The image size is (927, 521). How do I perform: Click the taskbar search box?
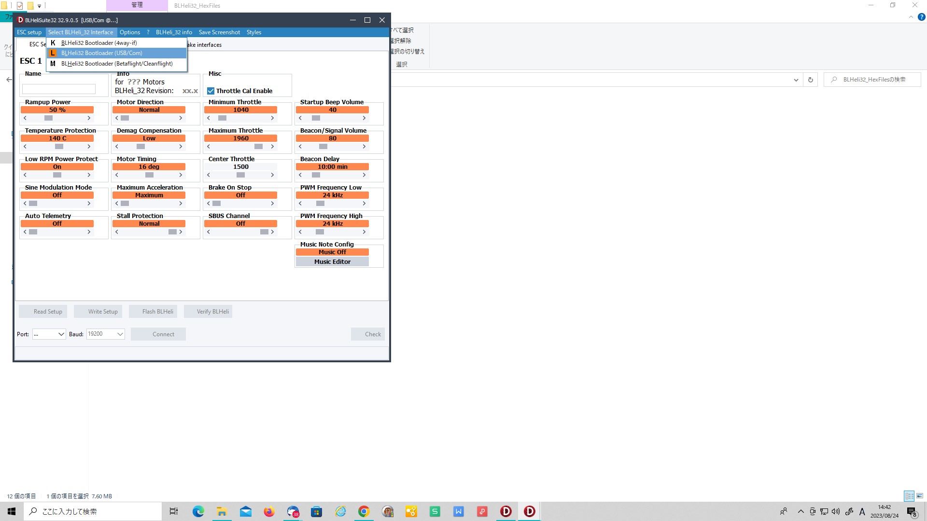coord(93,511)
